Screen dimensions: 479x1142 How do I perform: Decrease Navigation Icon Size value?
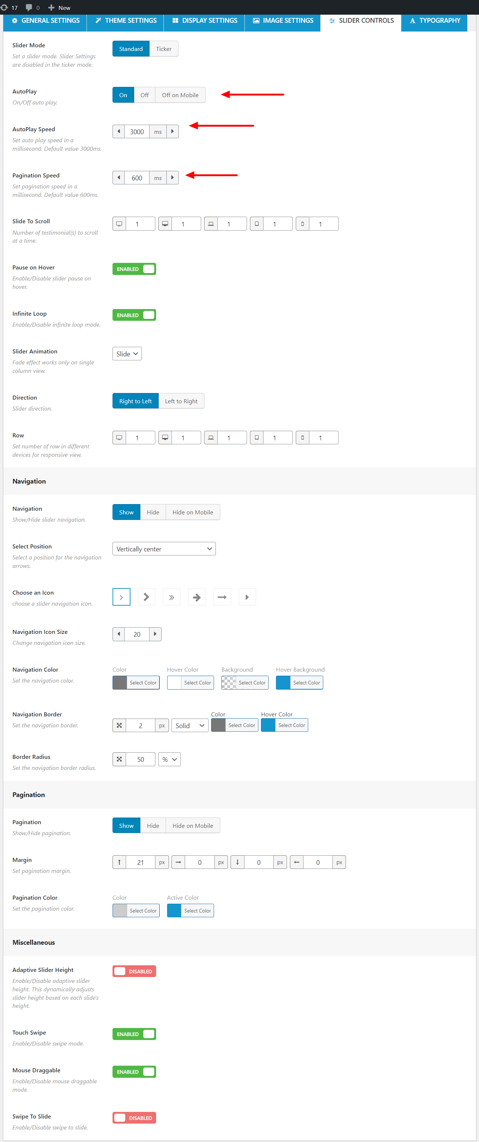coord(118,634)
